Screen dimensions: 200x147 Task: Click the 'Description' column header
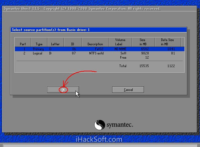[x=95, y=44]
